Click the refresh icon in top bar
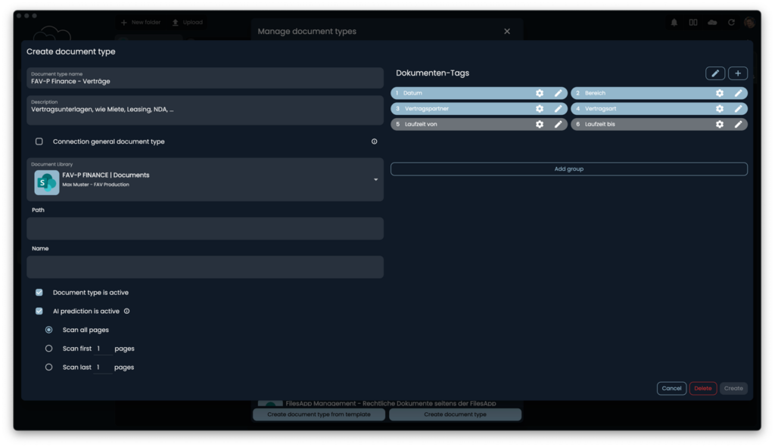 (x=731, y=22)
